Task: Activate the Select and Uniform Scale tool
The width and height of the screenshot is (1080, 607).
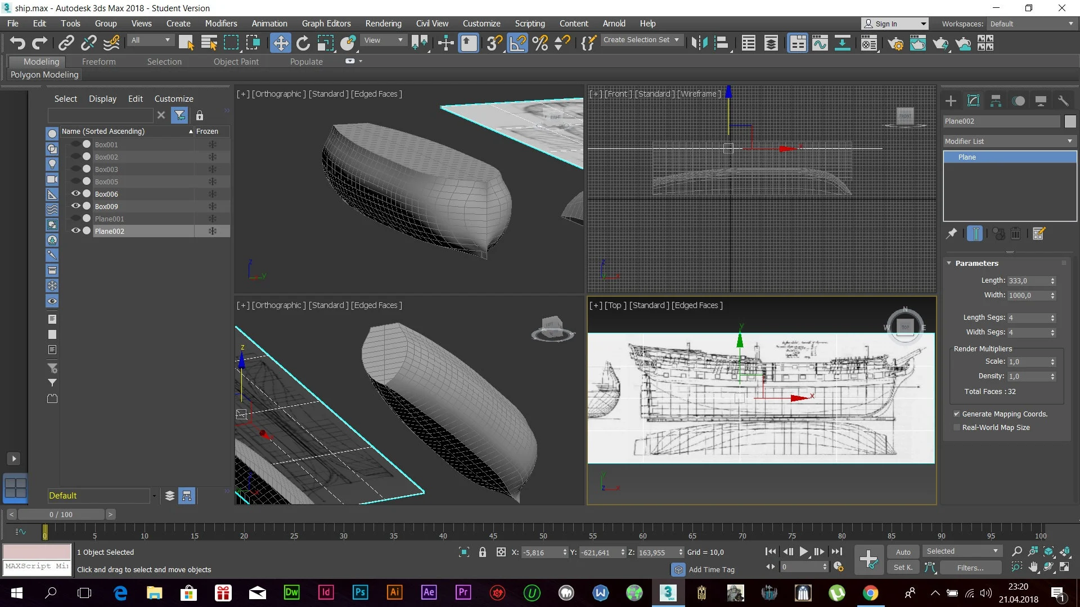Action: coord(326,43)
